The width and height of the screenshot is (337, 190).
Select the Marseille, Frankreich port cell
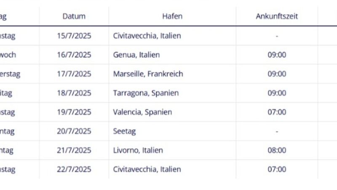coord(148,74)
